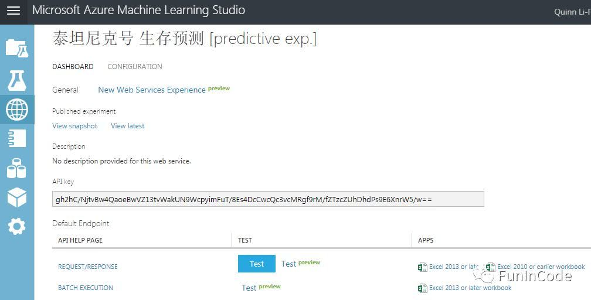This screenshot has width=591, height=300.
Task: Download Excel 2013 workbook for Request/Response
Action: 454,267
